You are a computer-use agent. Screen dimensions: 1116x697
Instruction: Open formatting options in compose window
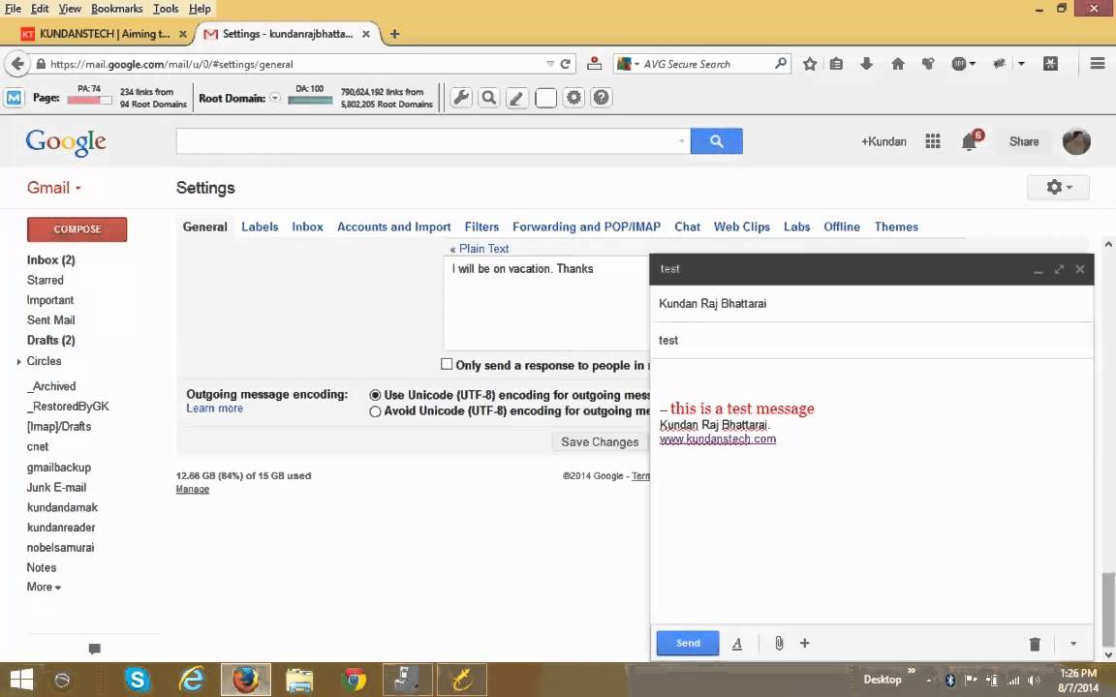737,644
